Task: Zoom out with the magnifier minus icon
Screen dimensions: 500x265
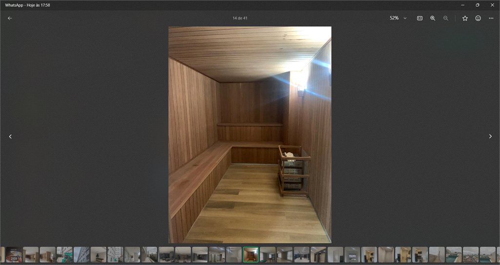Action: (445, 18)
